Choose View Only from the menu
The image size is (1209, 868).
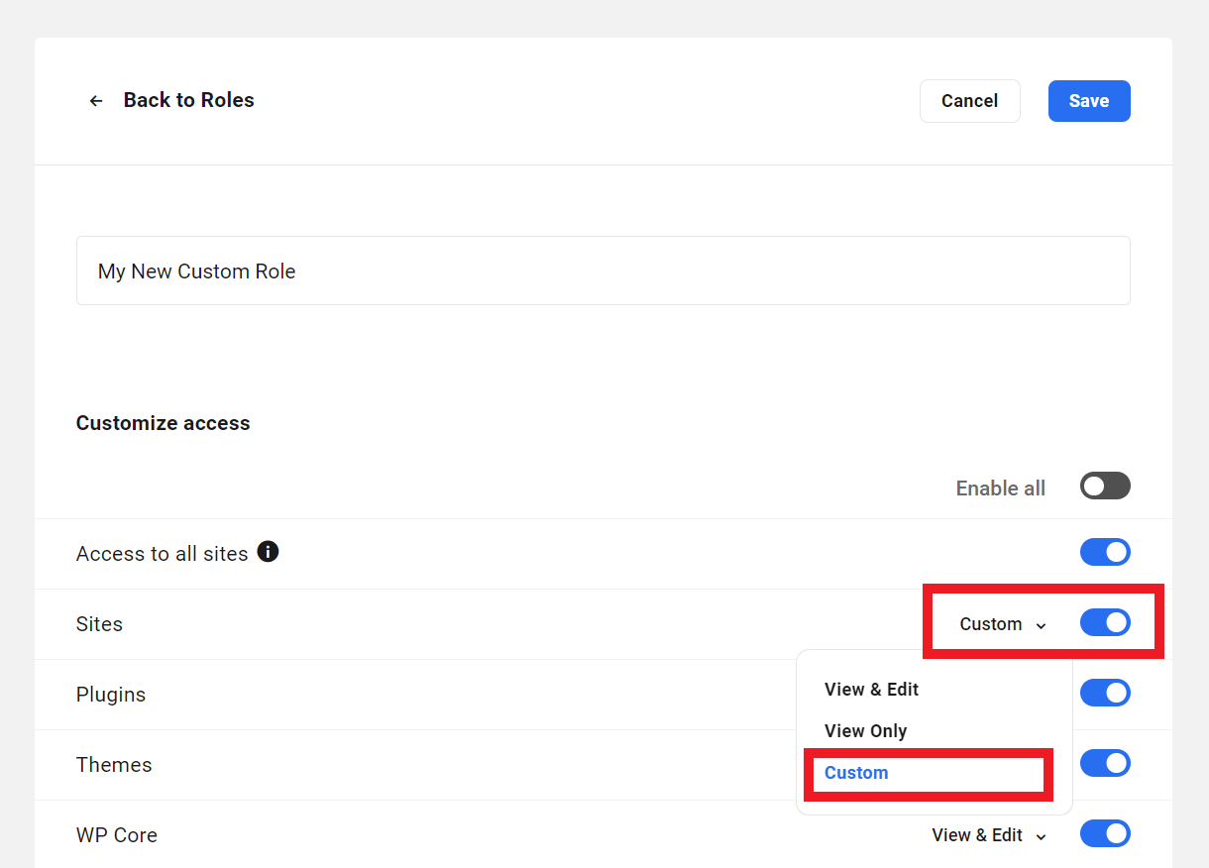pos(866,731)
